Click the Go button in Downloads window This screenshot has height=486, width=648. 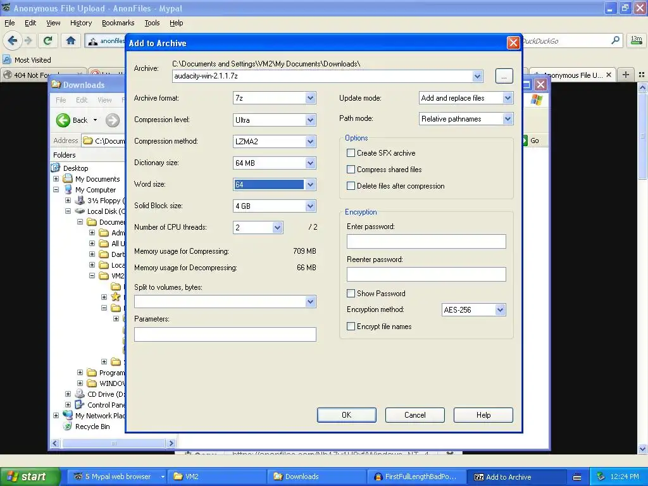(531, 140)
